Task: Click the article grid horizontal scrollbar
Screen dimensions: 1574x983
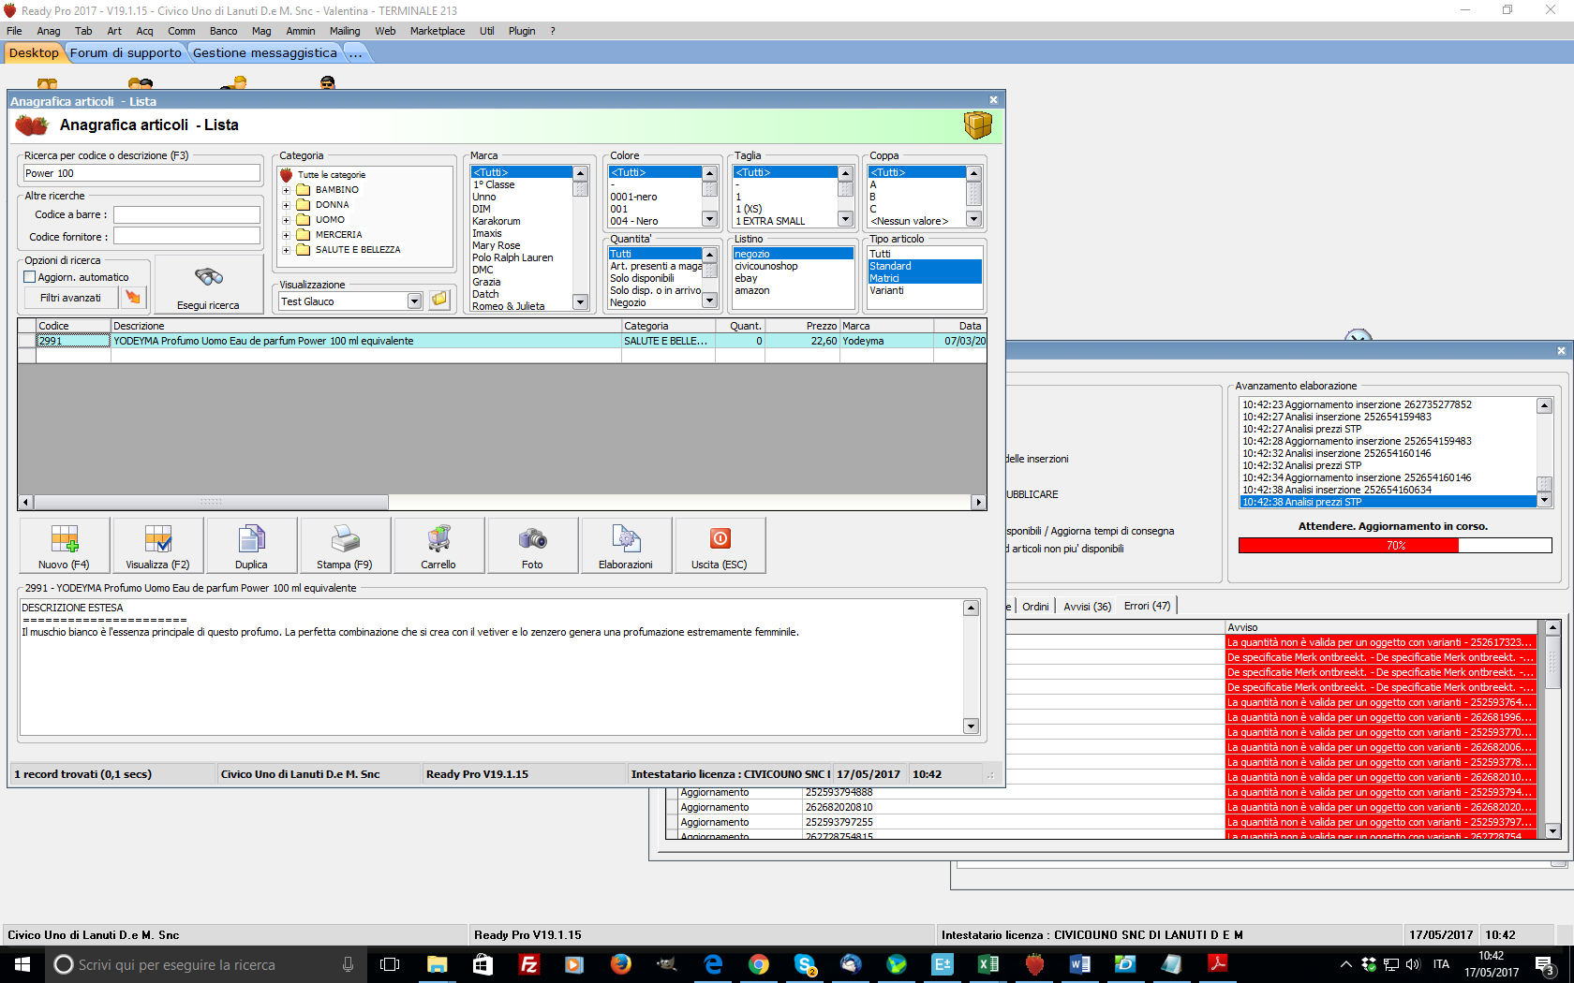Action: click(x=502, y=502)
